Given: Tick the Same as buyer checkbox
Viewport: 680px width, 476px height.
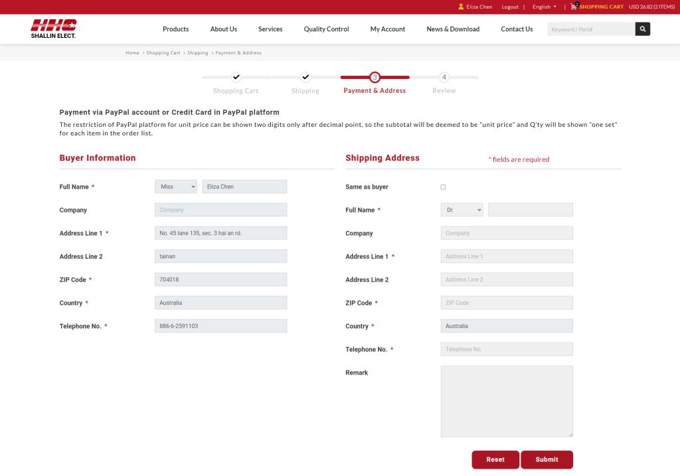Looking at the screenshot, I should coord(443,187).
